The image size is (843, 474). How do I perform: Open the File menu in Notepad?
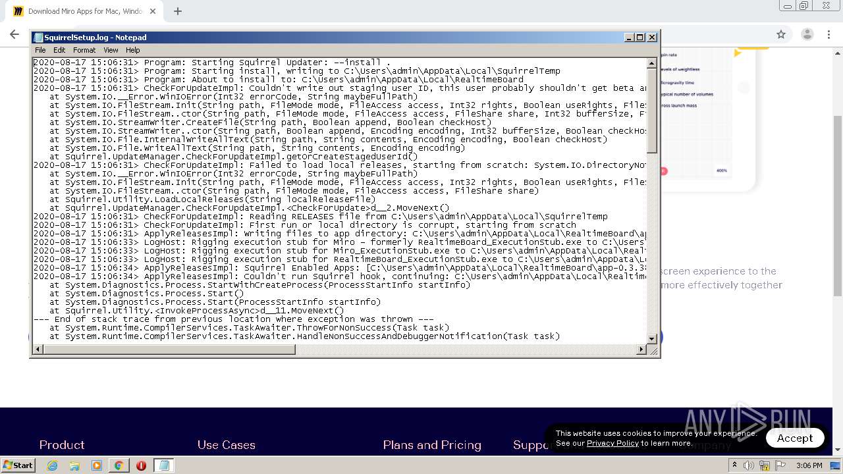pyautogui.click(x=40, y=50)
